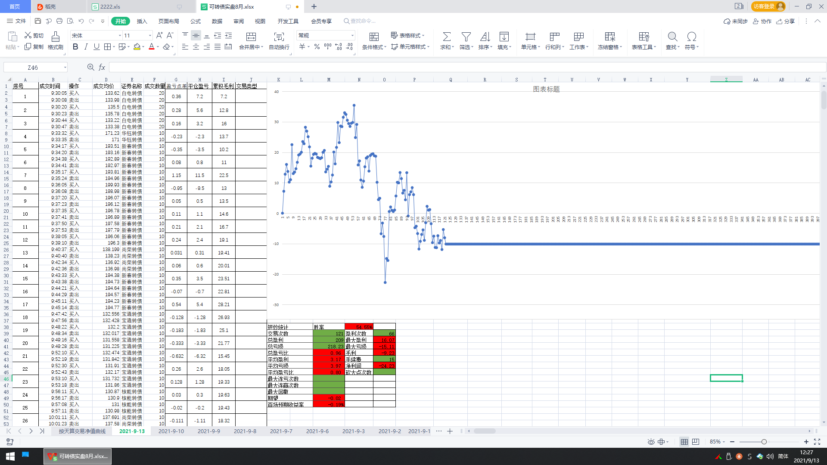Screen dimensions: 827x465
Task: Click the Sort (排序) icon
Action: (x=485, y=37)
